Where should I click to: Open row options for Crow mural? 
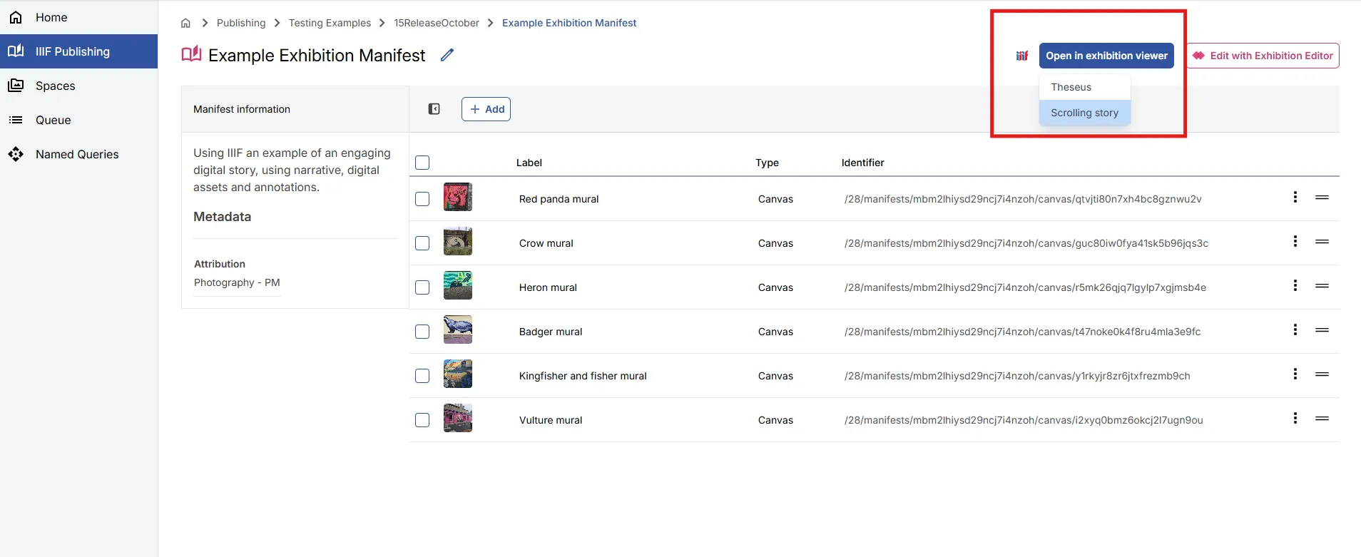[x=1295, y=241]
